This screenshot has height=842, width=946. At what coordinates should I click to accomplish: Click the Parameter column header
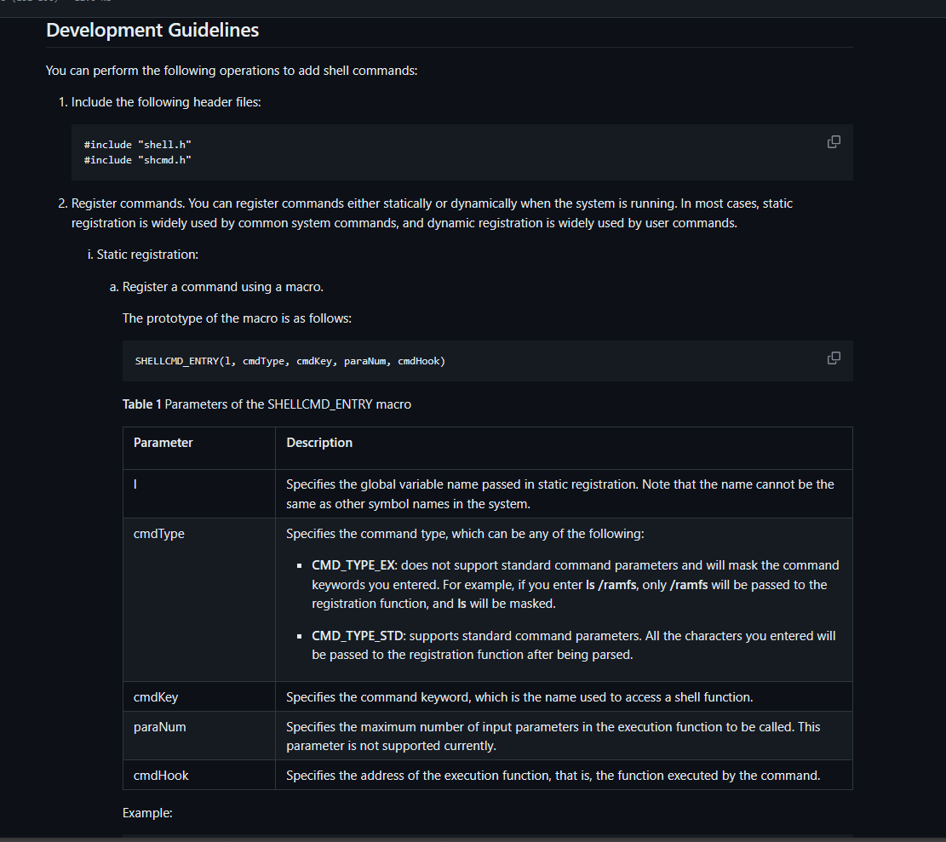click(x=163, y=442)
